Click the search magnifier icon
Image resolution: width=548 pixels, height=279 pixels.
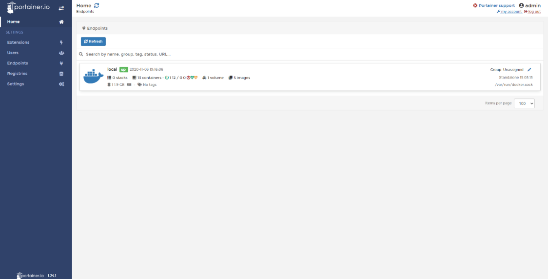[81, 55]
